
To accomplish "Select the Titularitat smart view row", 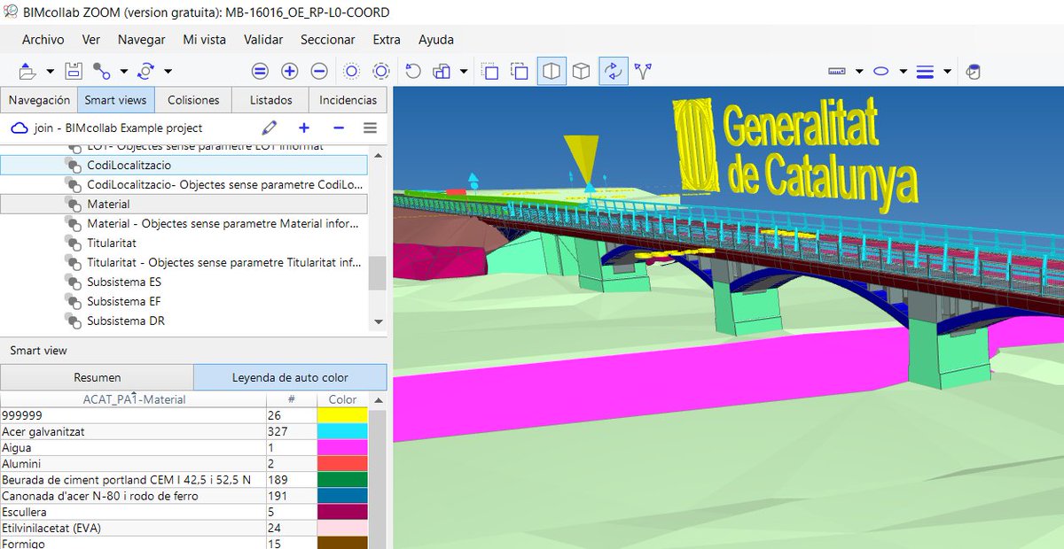I will click(x=184, y=243).
